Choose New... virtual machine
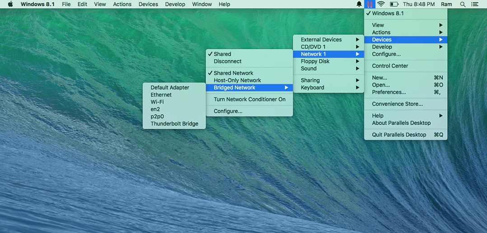Viewport: 487px width, 233px height. (x=406, y=78)
